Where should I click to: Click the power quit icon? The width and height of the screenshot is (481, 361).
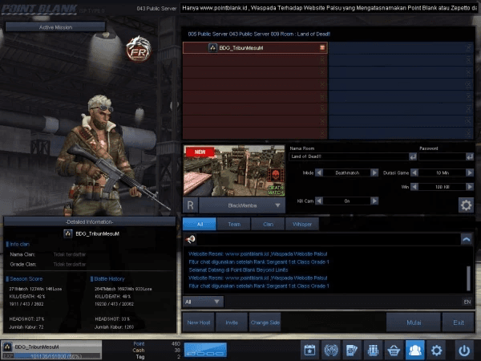pyautogui.click(x=463, y=350)
